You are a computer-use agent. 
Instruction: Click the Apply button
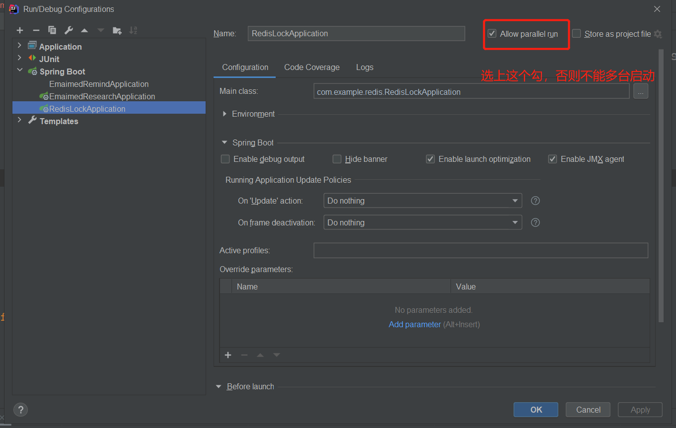(640, 410)
